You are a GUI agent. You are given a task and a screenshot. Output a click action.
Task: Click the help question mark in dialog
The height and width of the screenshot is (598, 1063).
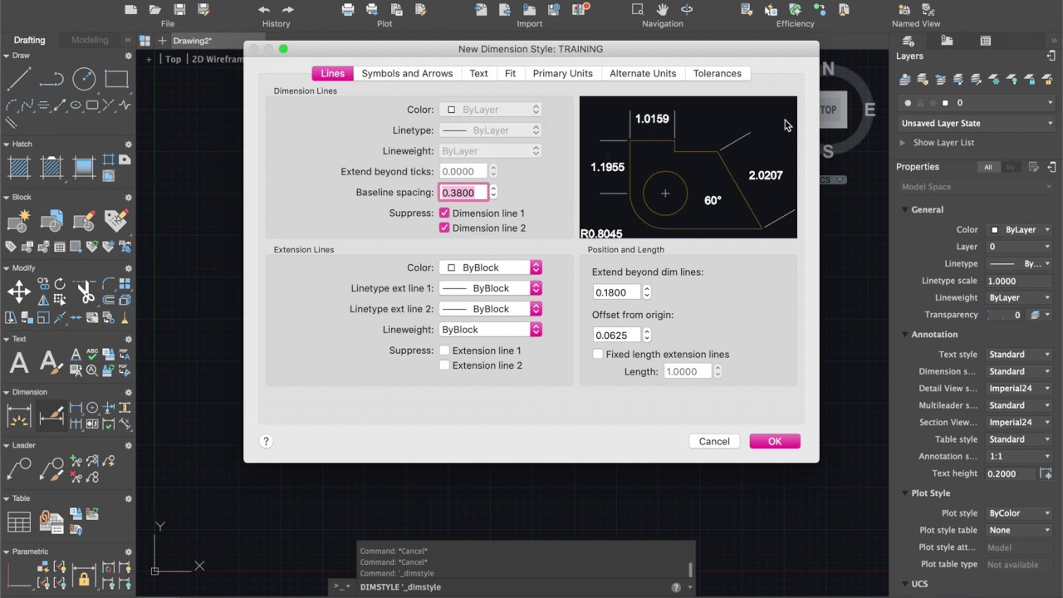(266, 441)
